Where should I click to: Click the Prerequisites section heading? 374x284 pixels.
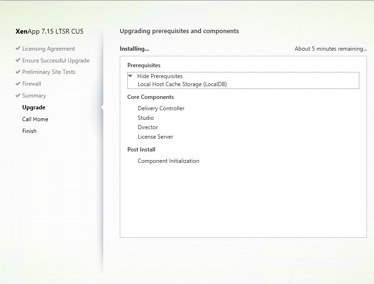pos(144,65)
